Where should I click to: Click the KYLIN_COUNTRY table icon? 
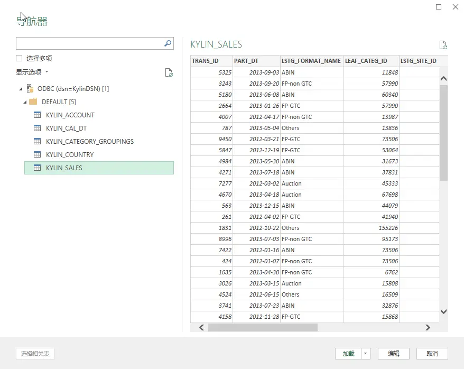pyautogui.click(x=38, y=154)
